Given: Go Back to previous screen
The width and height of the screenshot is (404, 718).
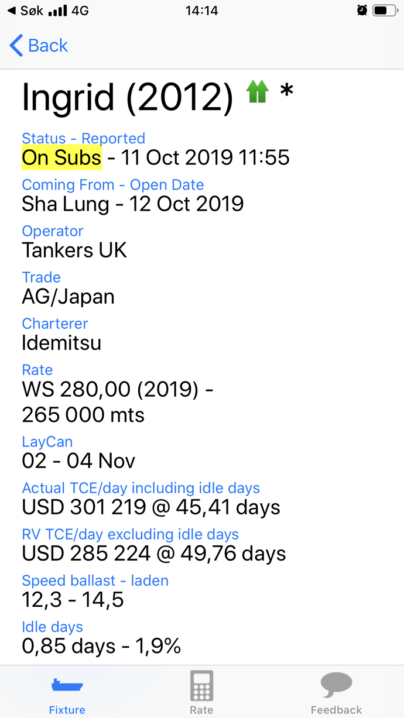Looking at the screenshot, I should pos(39,46).
